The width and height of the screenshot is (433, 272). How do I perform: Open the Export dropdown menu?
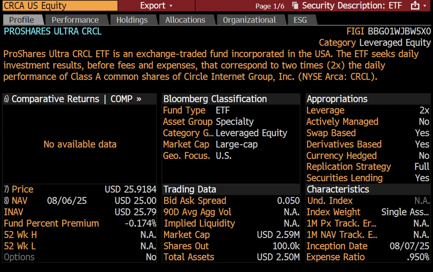coord(156,5)
